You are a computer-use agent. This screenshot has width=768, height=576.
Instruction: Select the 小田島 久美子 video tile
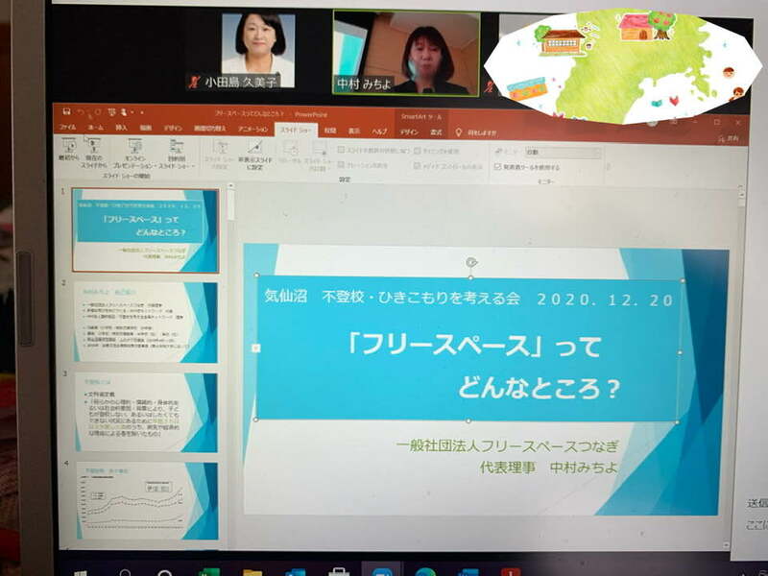[x=258, y=51]
